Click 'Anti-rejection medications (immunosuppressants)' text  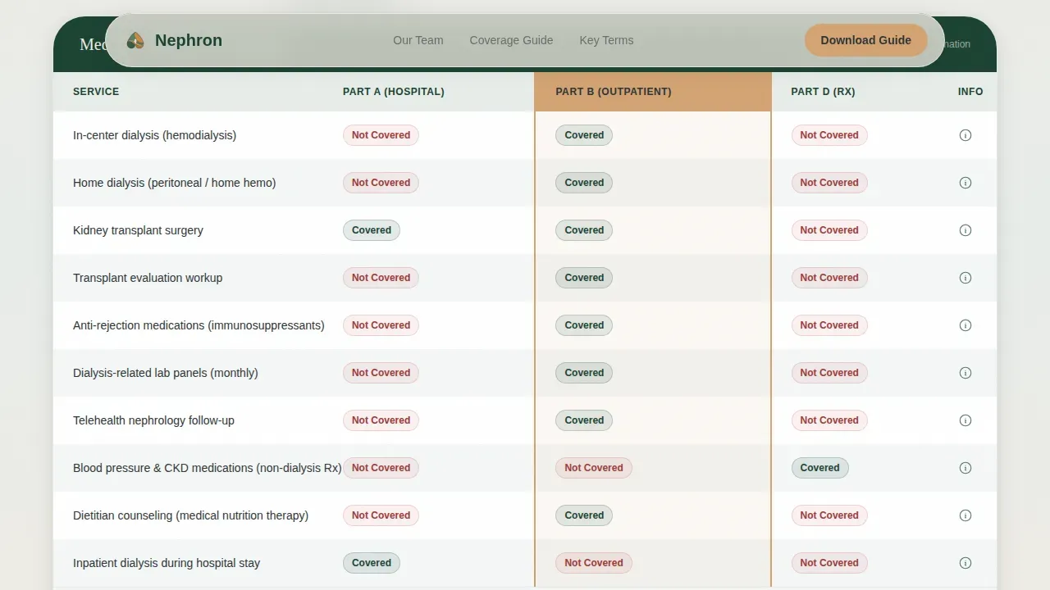(199, 325)
